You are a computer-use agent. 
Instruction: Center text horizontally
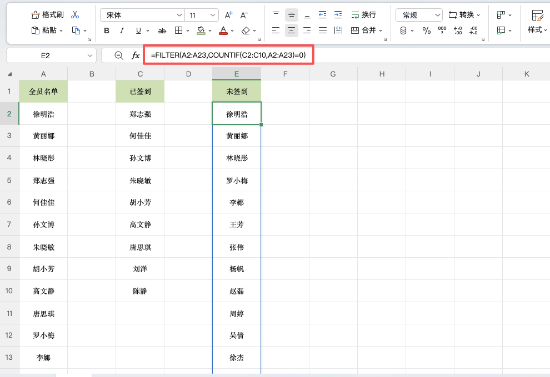click(292, 30)
